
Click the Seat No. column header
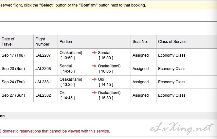click(x=140, y=42)
